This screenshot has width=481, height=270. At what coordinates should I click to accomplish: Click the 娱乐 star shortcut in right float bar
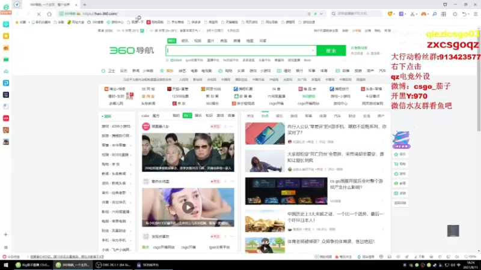click(x=400, y=154)
